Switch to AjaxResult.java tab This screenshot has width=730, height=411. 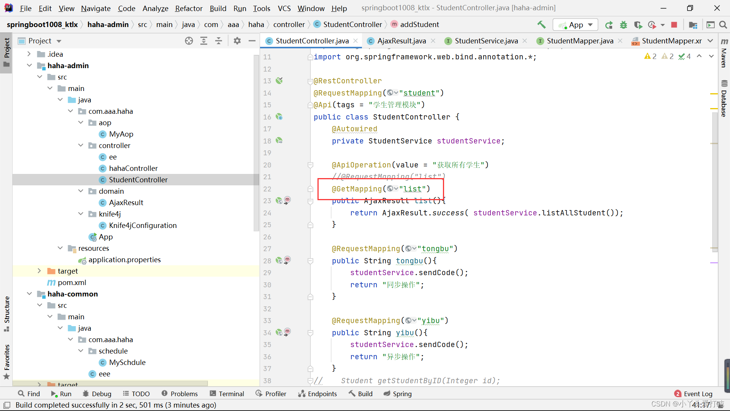(x=401, y=41)
